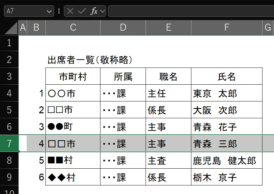Viewport: 274px width, 194px height.
Task: Select column F header
Action: pyautogui.click(x=227, y=27)
